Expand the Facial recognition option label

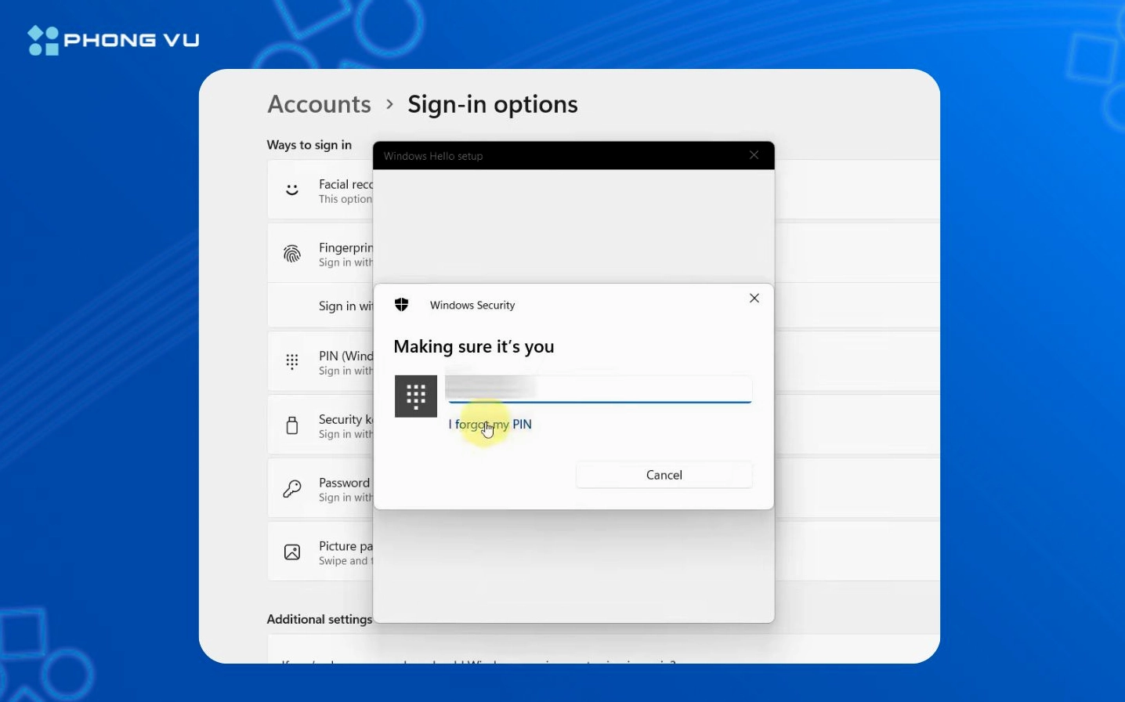[x=345, y=185]
